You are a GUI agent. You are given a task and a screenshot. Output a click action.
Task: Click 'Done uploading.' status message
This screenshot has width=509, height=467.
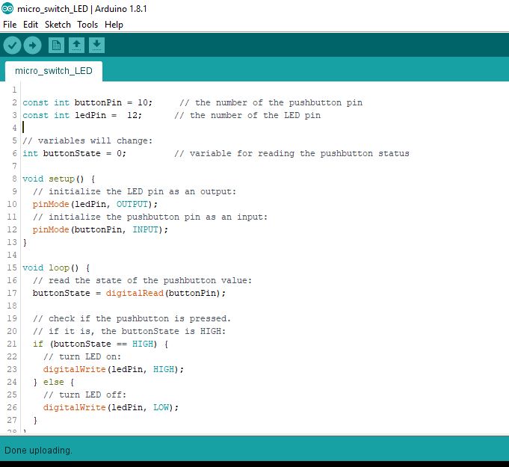click(x=38, y=451)
